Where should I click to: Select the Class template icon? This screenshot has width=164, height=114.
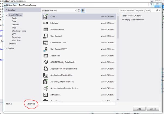pos(45,17)
